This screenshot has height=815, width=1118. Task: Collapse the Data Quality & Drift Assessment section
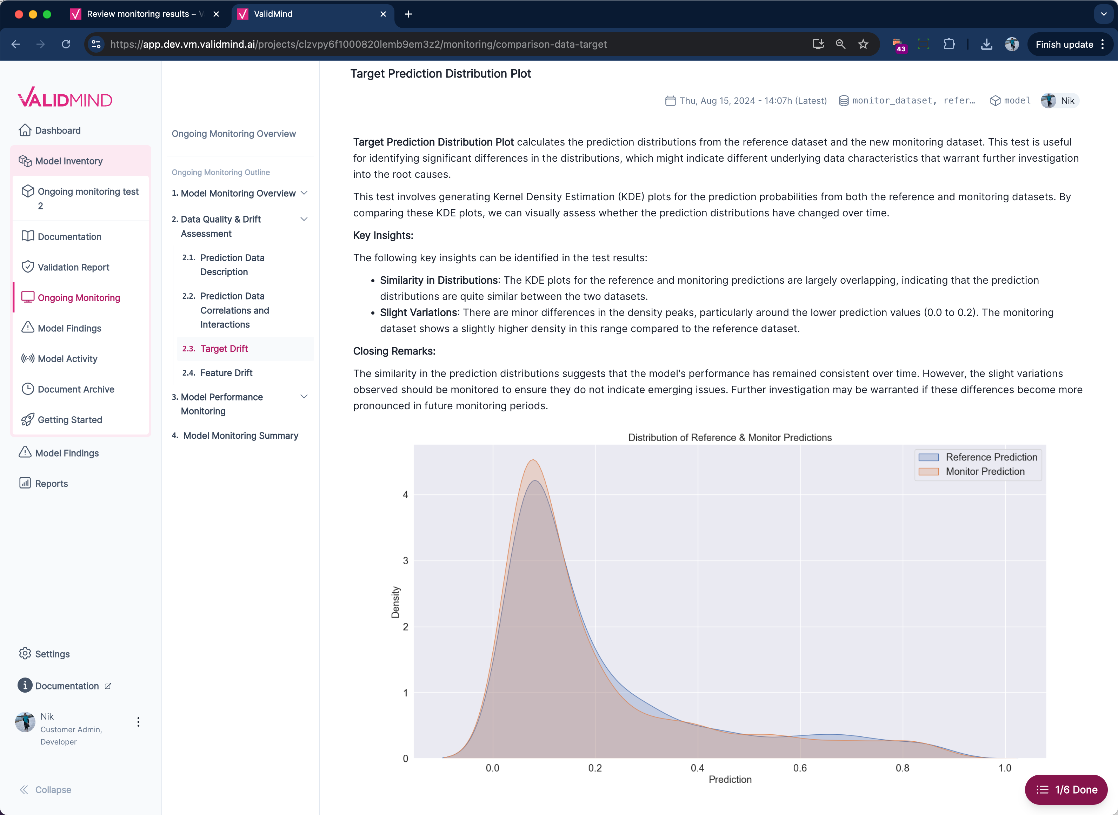click(x=304, y=218)
